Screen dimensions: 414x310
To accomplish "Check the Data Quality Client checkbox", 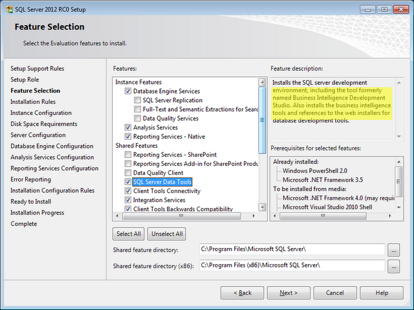I will pyautogui.click(x=128, y=172).
